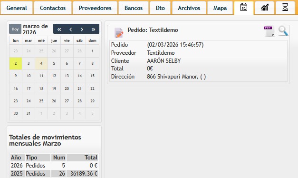This screenshot has height=178, width=298.
Task: Edit the Textildemo order with the pencil icon
Action: pos(119,32)
